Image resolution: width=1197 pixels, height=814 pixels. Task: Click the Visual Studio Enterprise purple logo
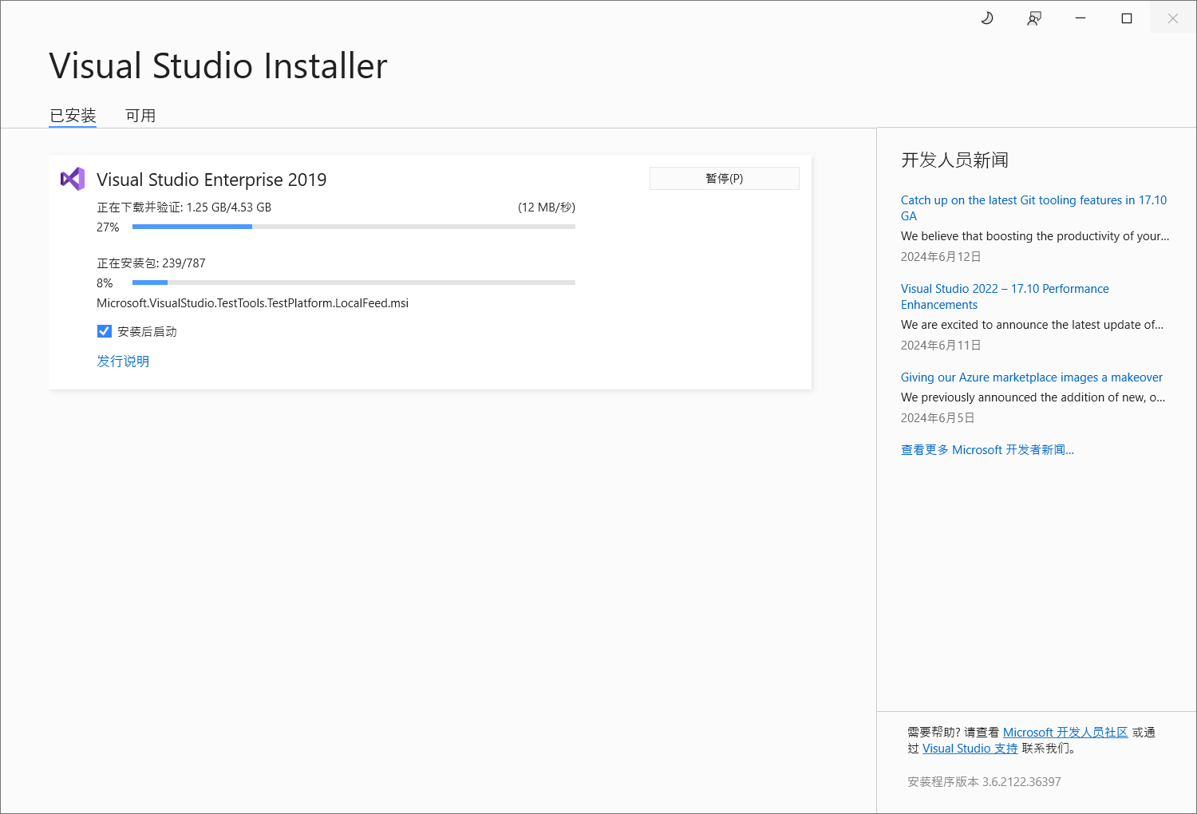pos(73,179)
